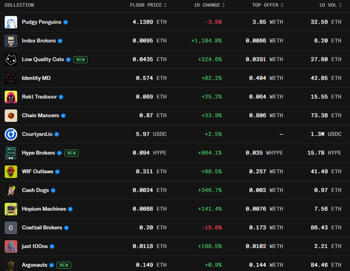The width and height of the screenshot is (350, 271).
Task: Open the Courtyard.io collection name link
Action: (37, 134)
